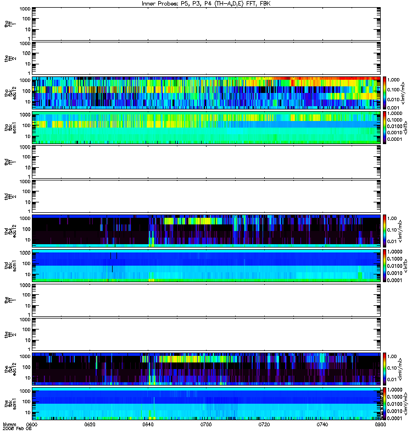
Task: Click the 'tha fbk edc12' y-axis label
Action: pos(10,93)
